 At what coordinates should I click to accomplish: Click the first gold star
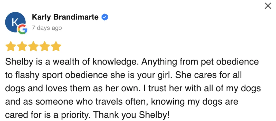[11, 47]
